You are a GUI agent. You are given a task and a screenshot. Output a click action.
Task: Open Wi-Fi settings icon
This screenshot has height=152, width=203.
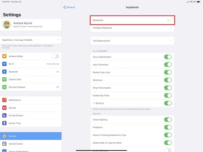[x=4, y=64]
